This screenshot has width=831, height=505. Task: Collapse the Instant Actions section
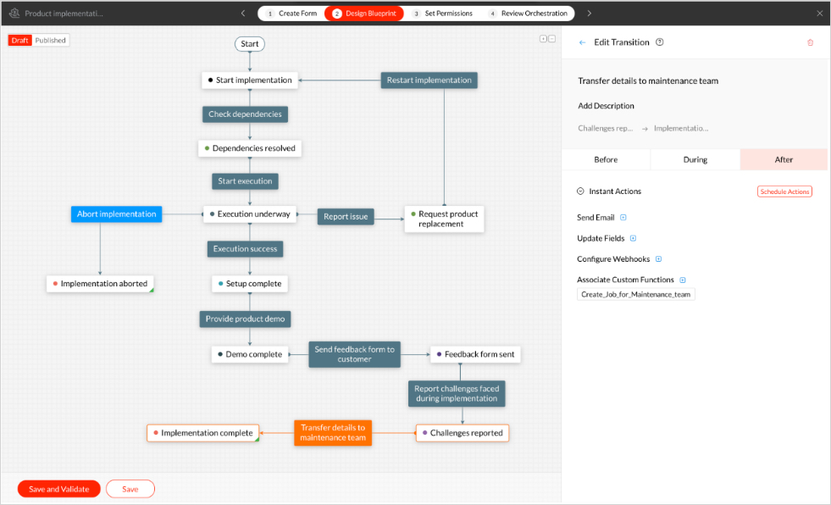(579, 191)
